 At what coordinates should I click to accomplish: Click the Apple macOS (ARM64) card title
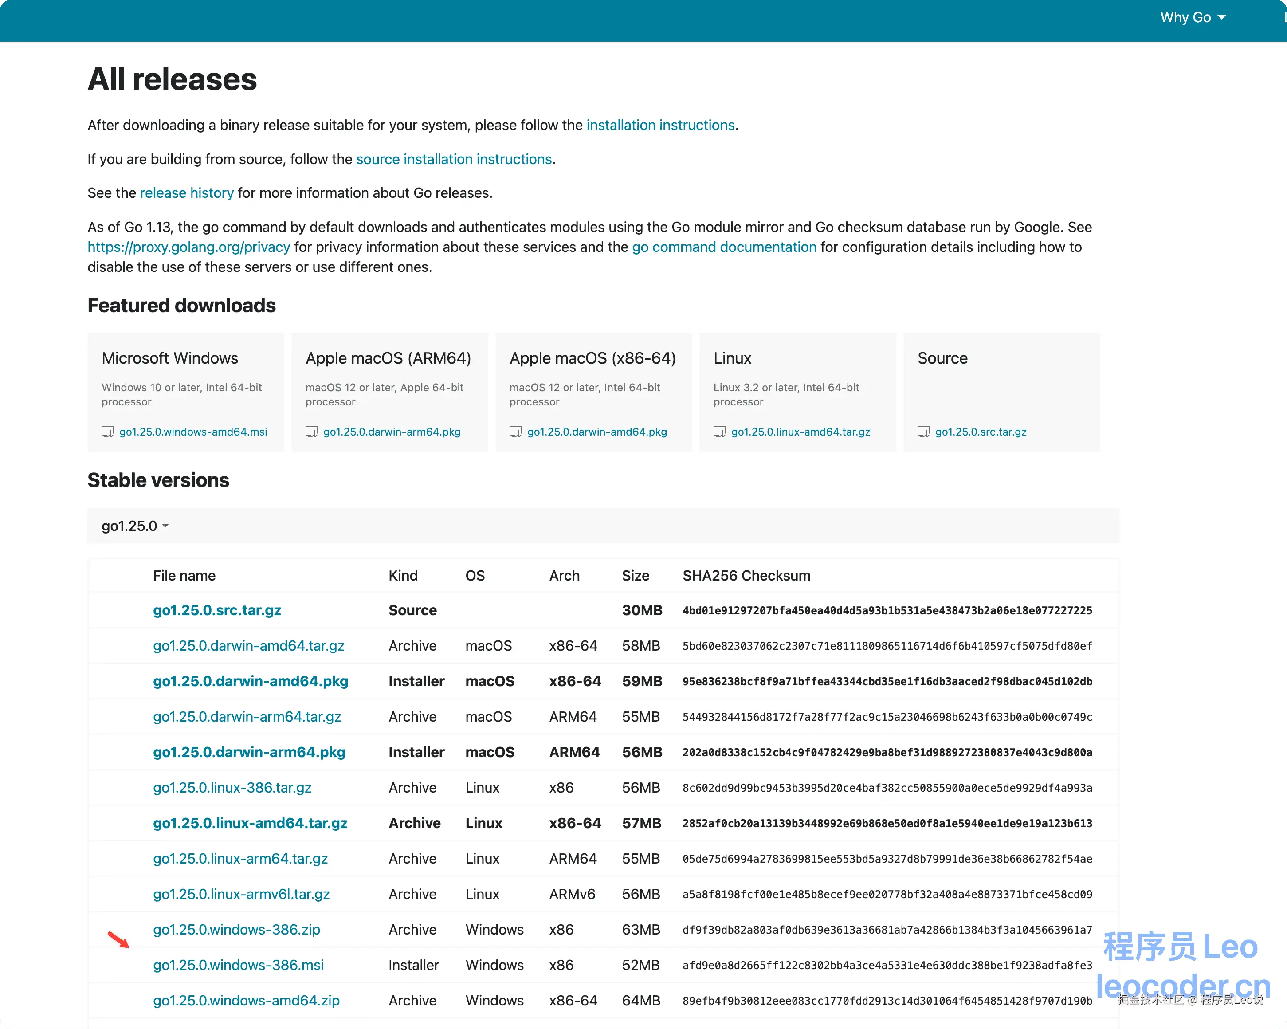tap(388, 358)
